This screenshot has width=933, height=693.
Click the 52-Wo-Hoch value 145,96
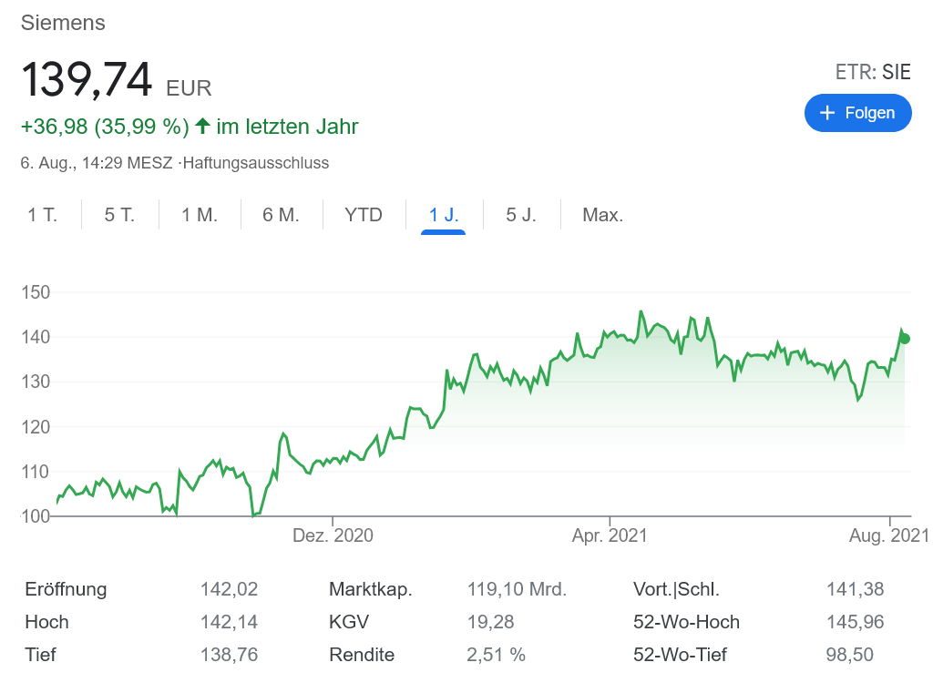[855, 622]
